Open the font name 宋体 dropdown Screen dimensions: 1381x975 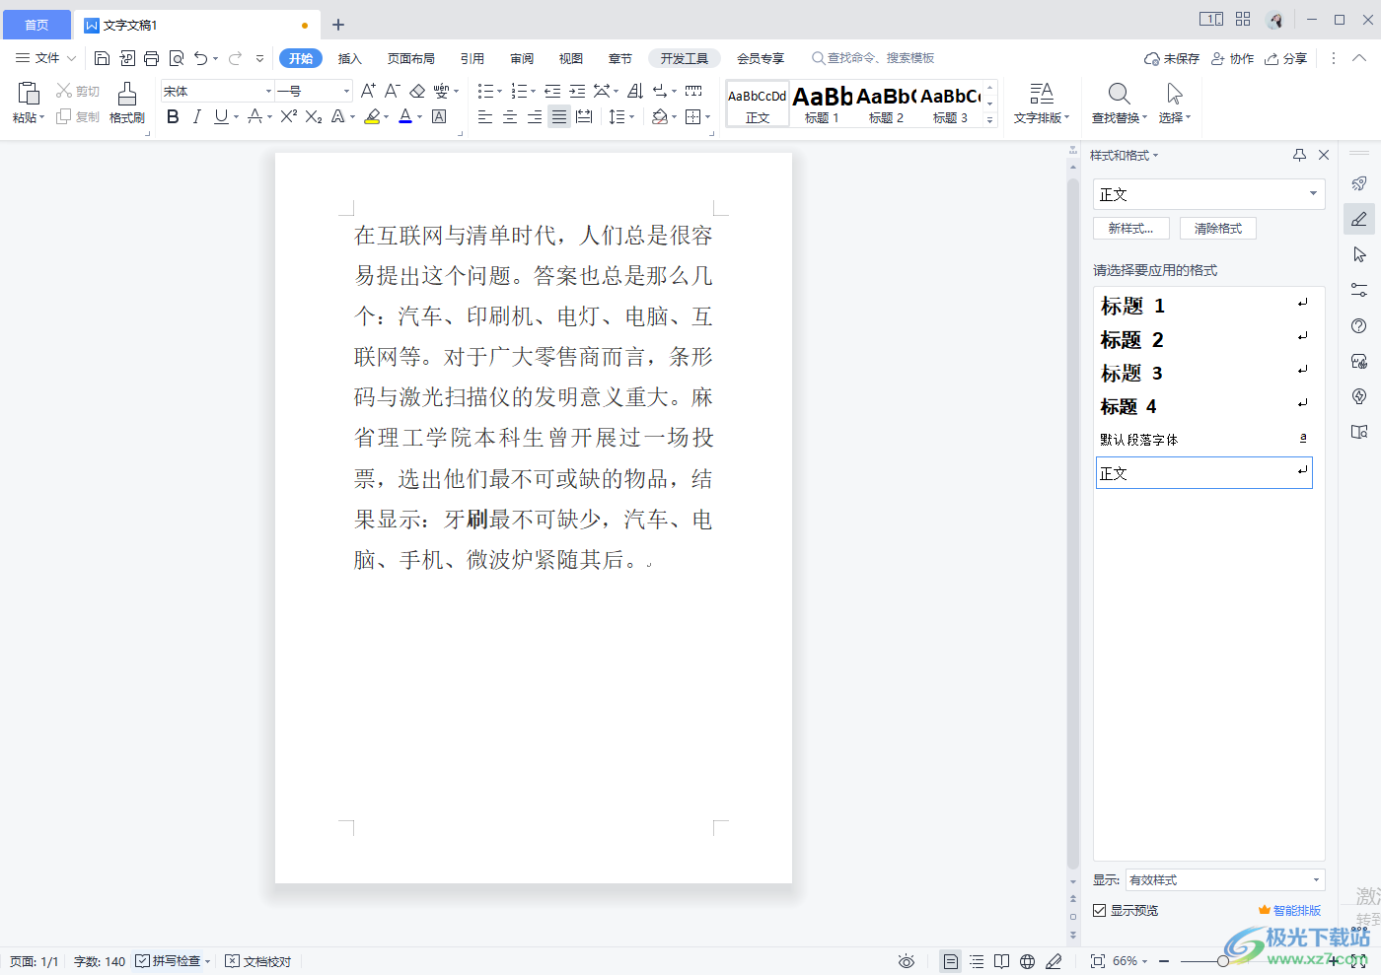coord(268,91)
